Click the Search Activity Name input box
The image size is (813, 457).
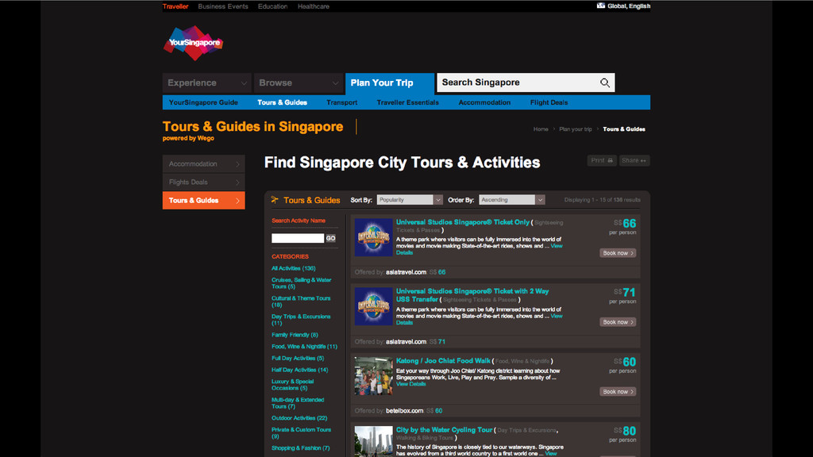click(298, 238)
